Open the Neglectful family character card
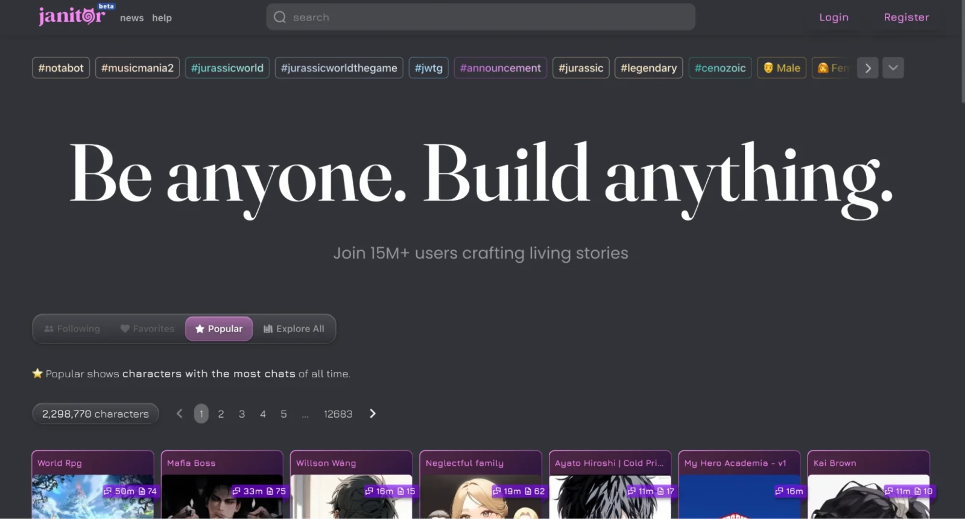Viewport: 965px width, 519px height. click(x=481, y=485)
